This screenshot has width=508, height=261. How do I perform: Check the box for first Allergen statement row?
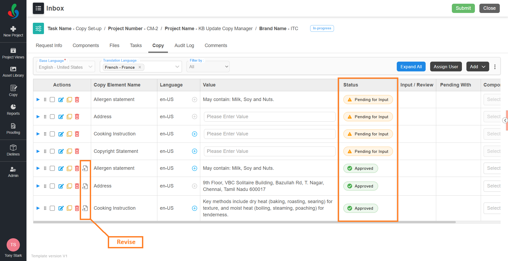tap(52, 100)
